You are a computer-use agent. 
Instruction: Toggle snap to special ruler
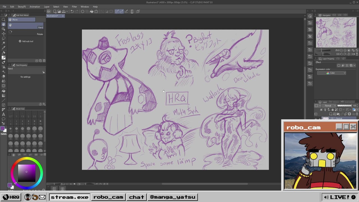122,12
